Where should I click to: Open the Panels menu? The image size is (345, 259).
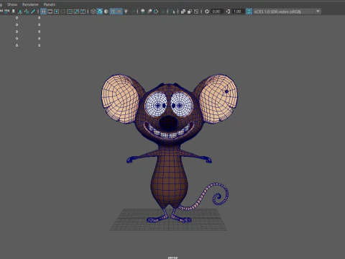click(50, 4)
